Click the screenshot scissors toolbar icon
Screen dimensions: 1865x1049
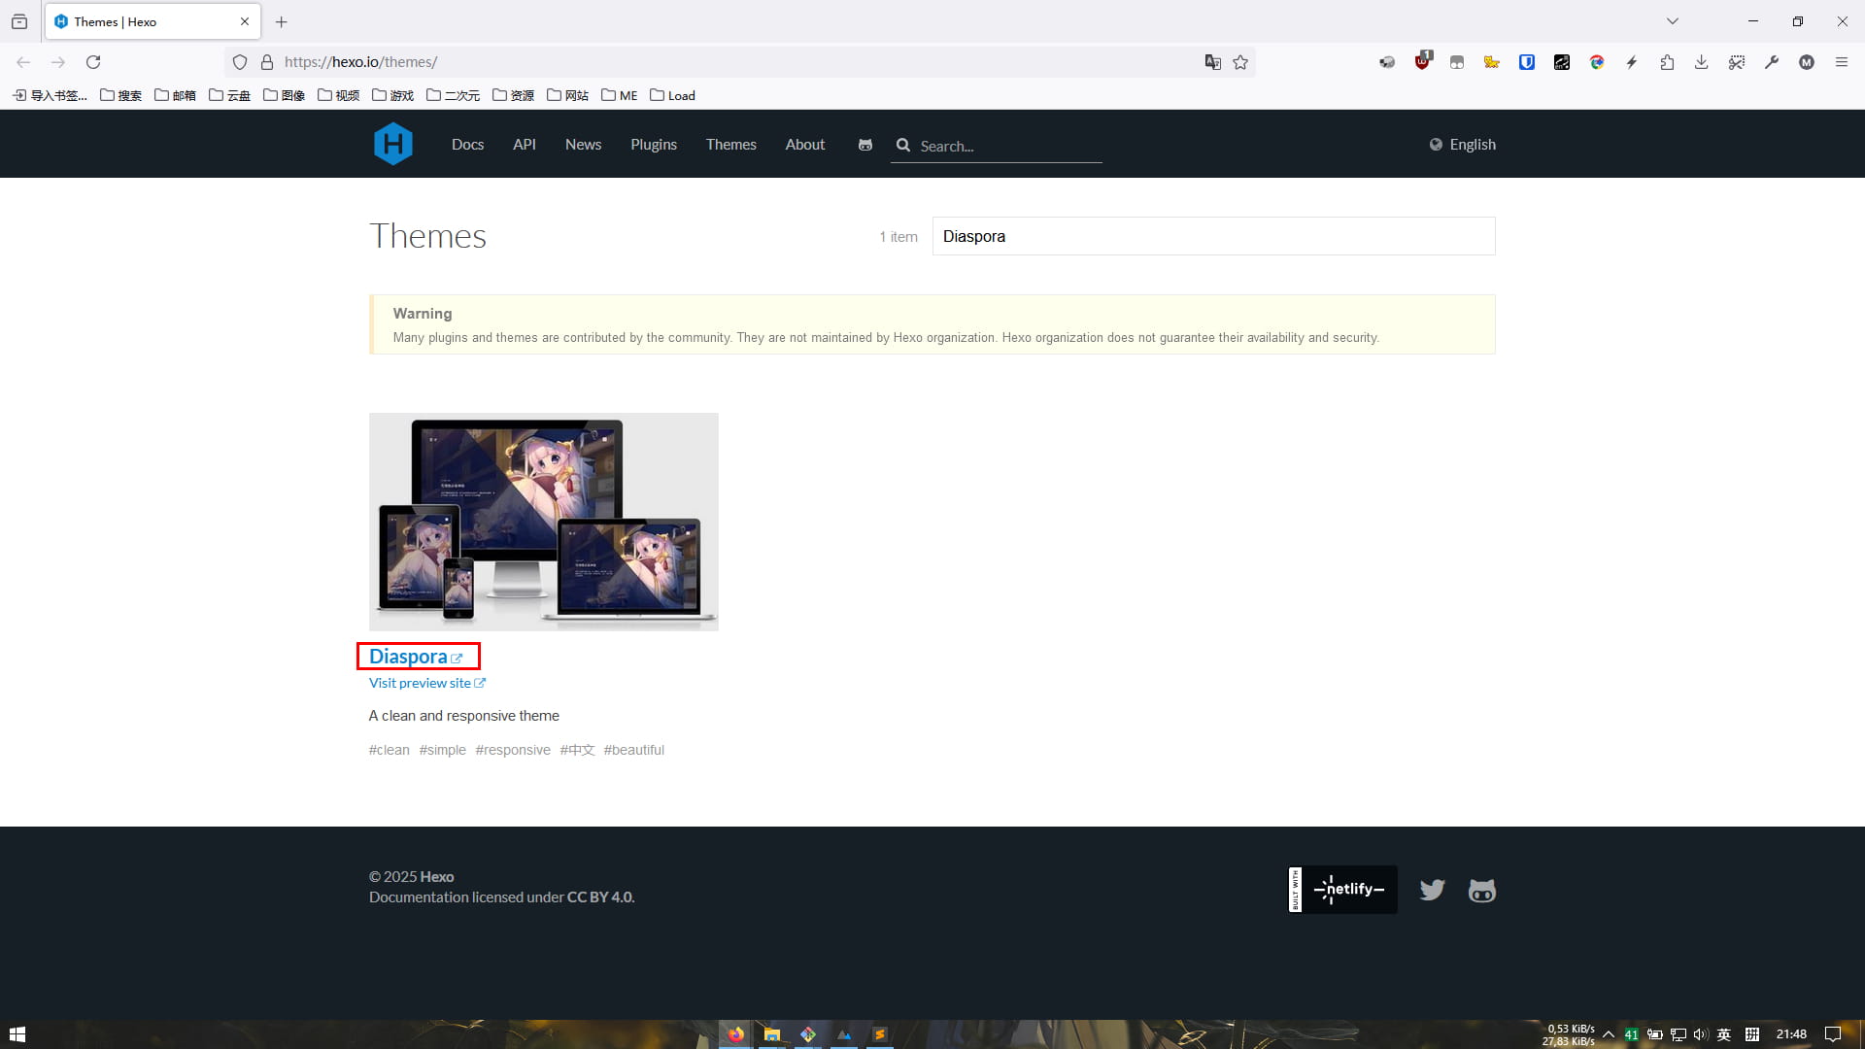pyautogui.click(x=1736, y=62)
